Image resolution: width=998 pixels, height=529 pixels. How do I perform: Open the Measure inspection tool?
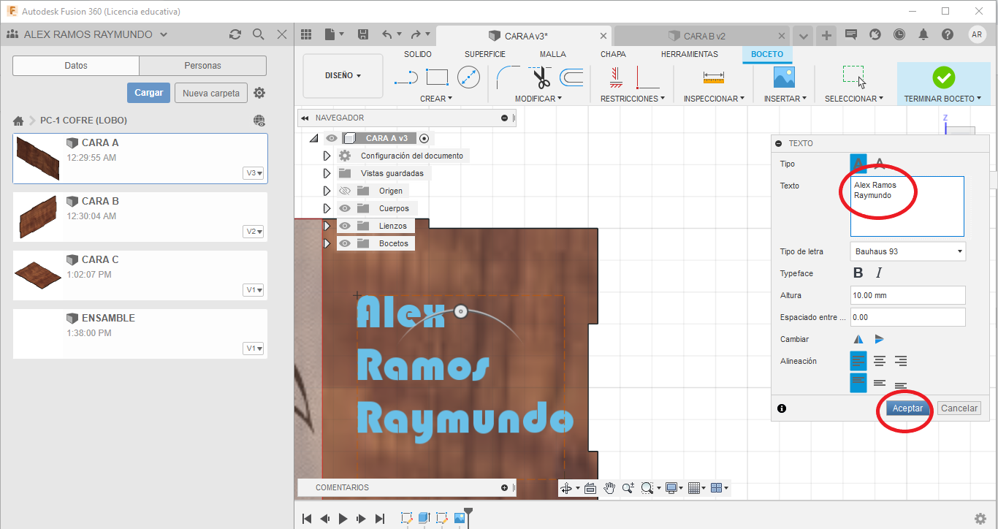tap(713, 77)
